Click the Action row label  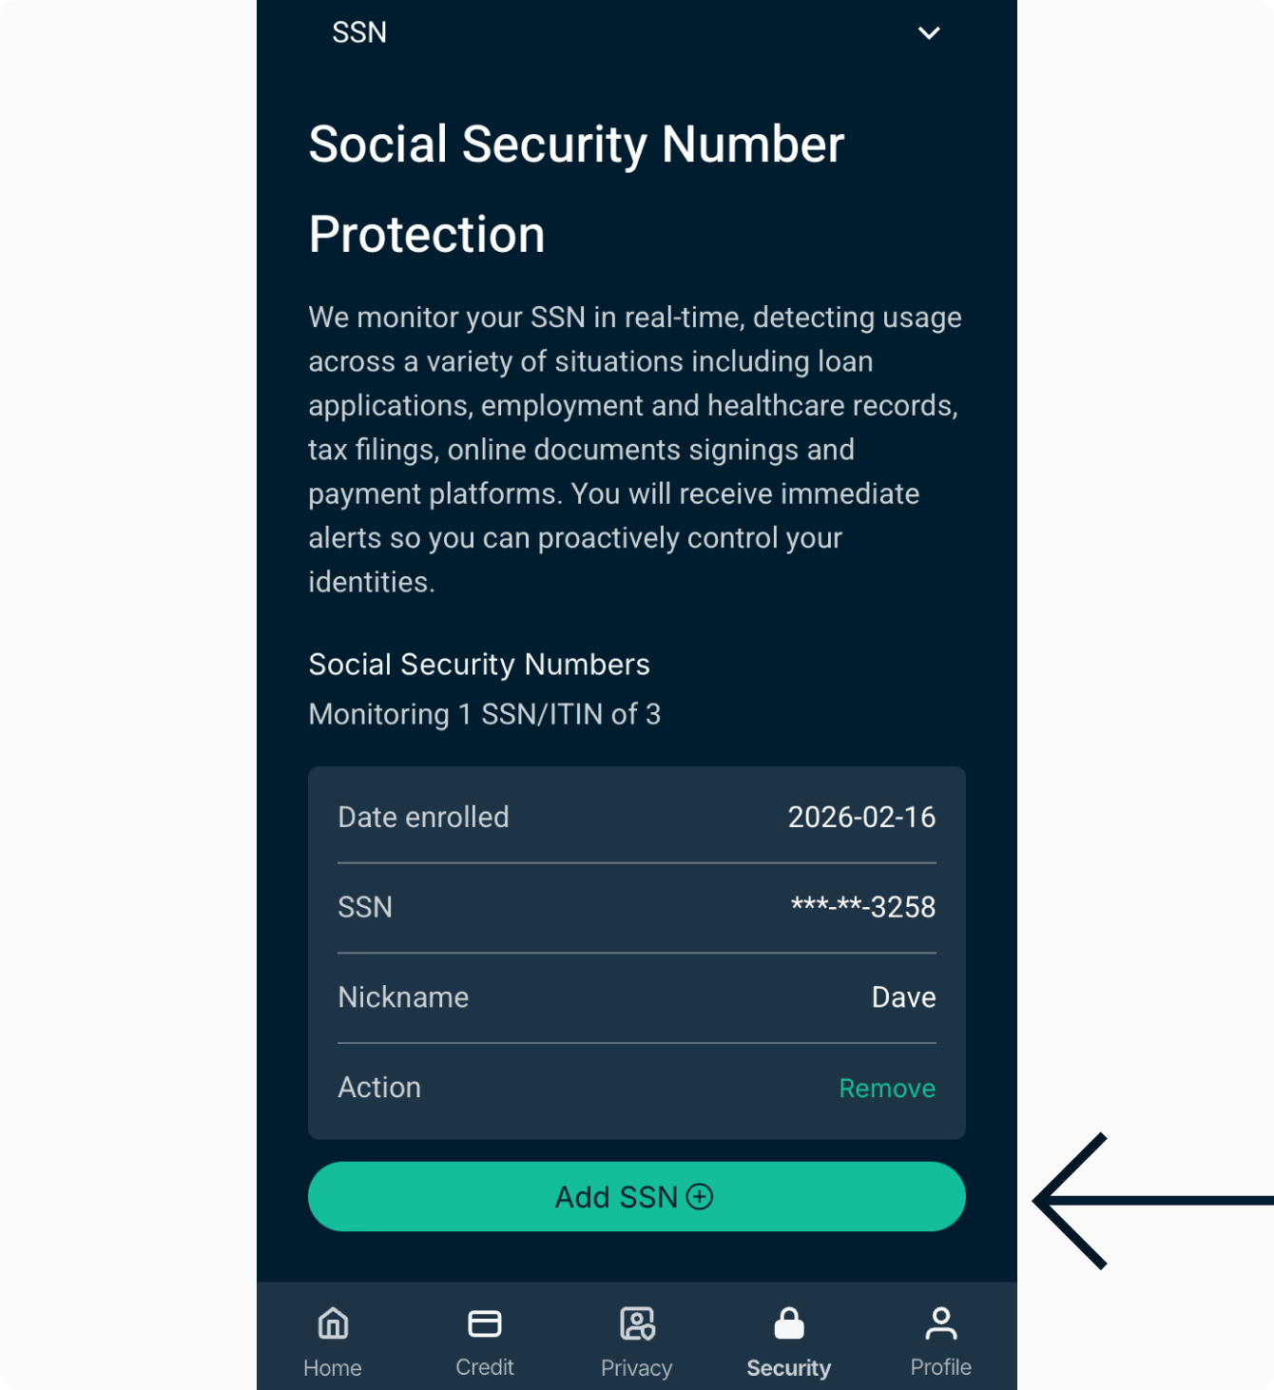click(379, 1088)
